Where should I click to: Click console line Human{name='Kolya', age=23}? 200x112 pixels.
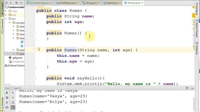click(x=53, y=102)
